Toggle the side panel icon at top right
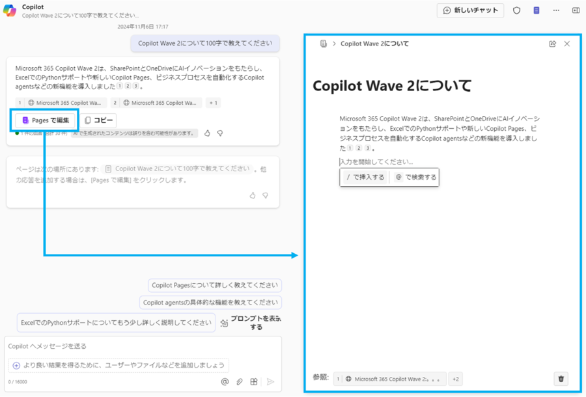Viewport: 586px width, 397px height. click(576, 10)
